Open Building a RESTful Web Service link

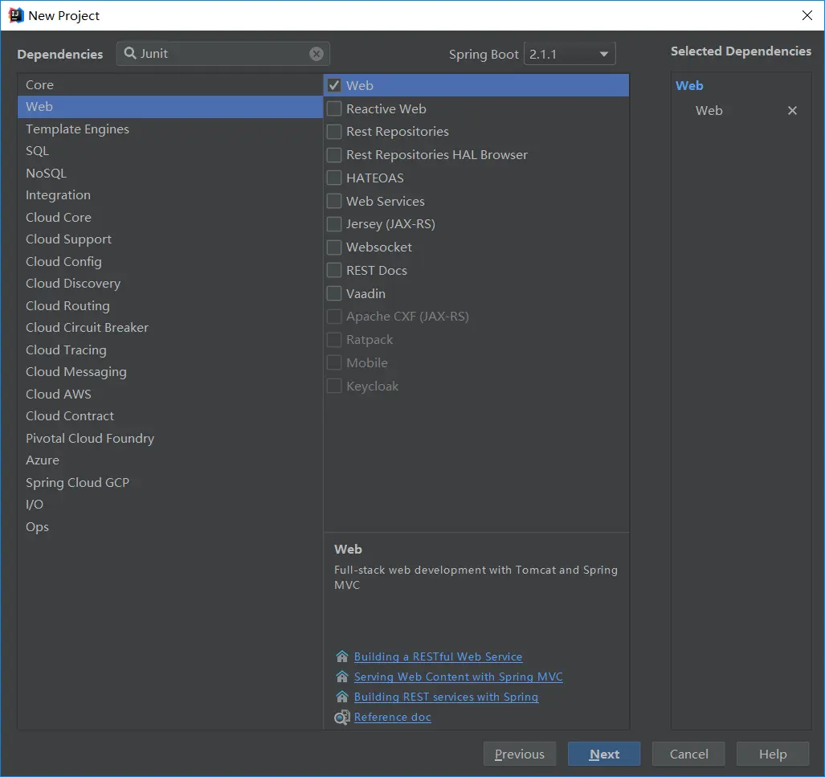click(x=438, y=656)
